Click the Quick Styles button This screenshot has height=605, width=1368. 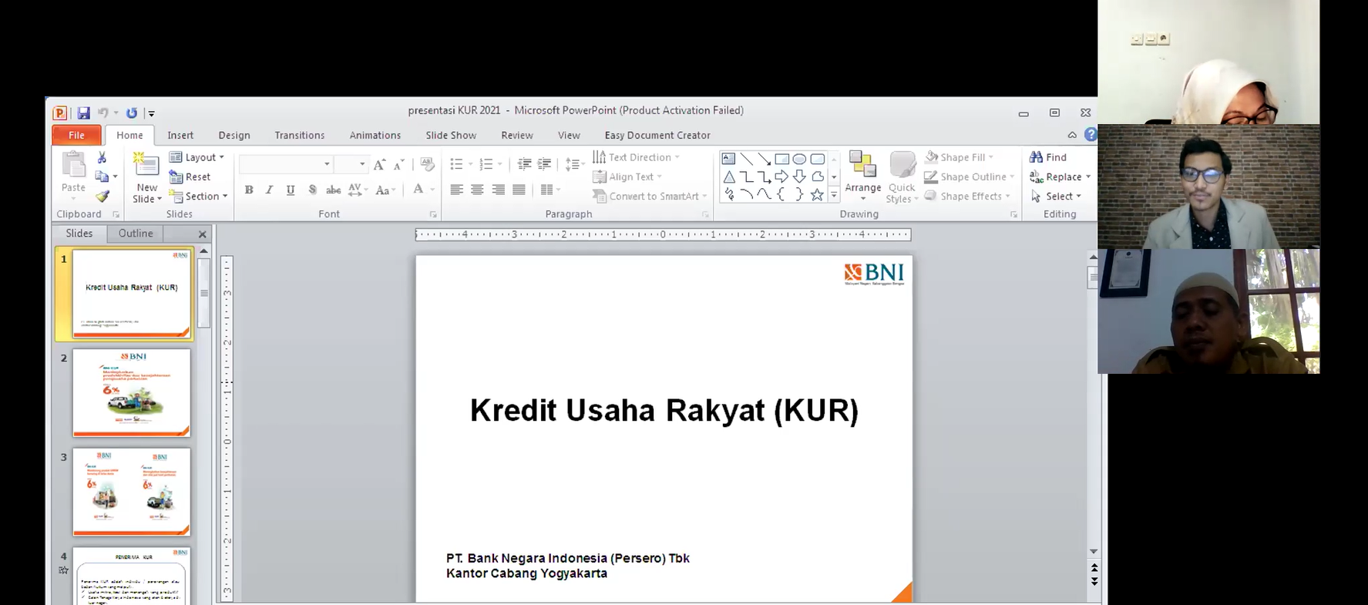coord(901,177)
